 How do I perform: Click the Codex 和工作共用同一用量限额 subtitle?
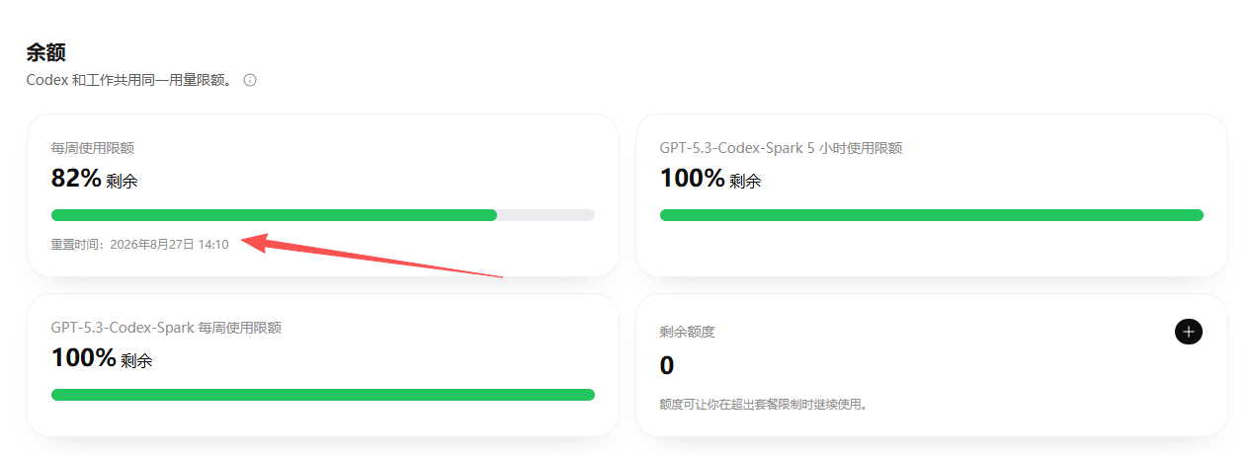click(x=129, y=80)
